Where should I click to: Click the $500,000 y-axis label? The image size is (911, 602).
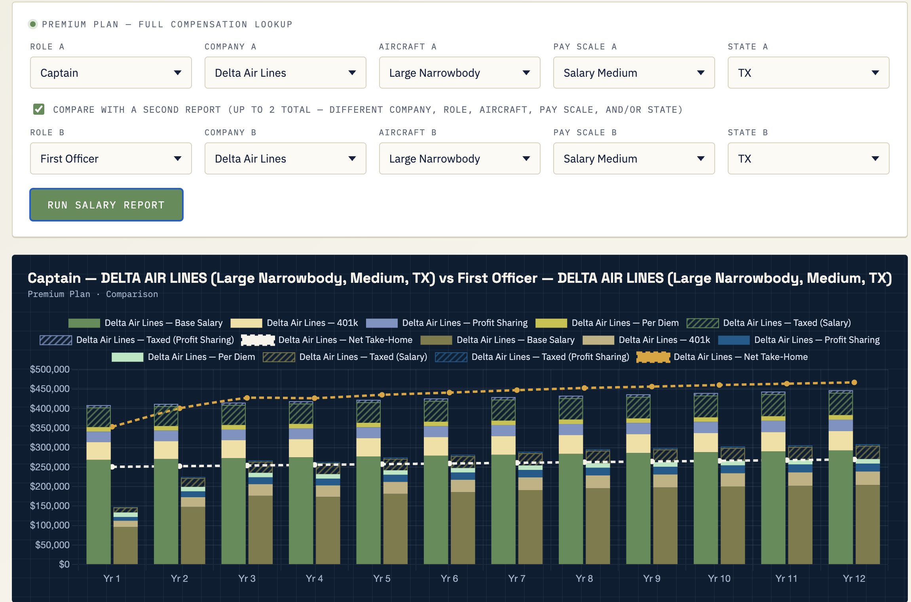point(50,369)
